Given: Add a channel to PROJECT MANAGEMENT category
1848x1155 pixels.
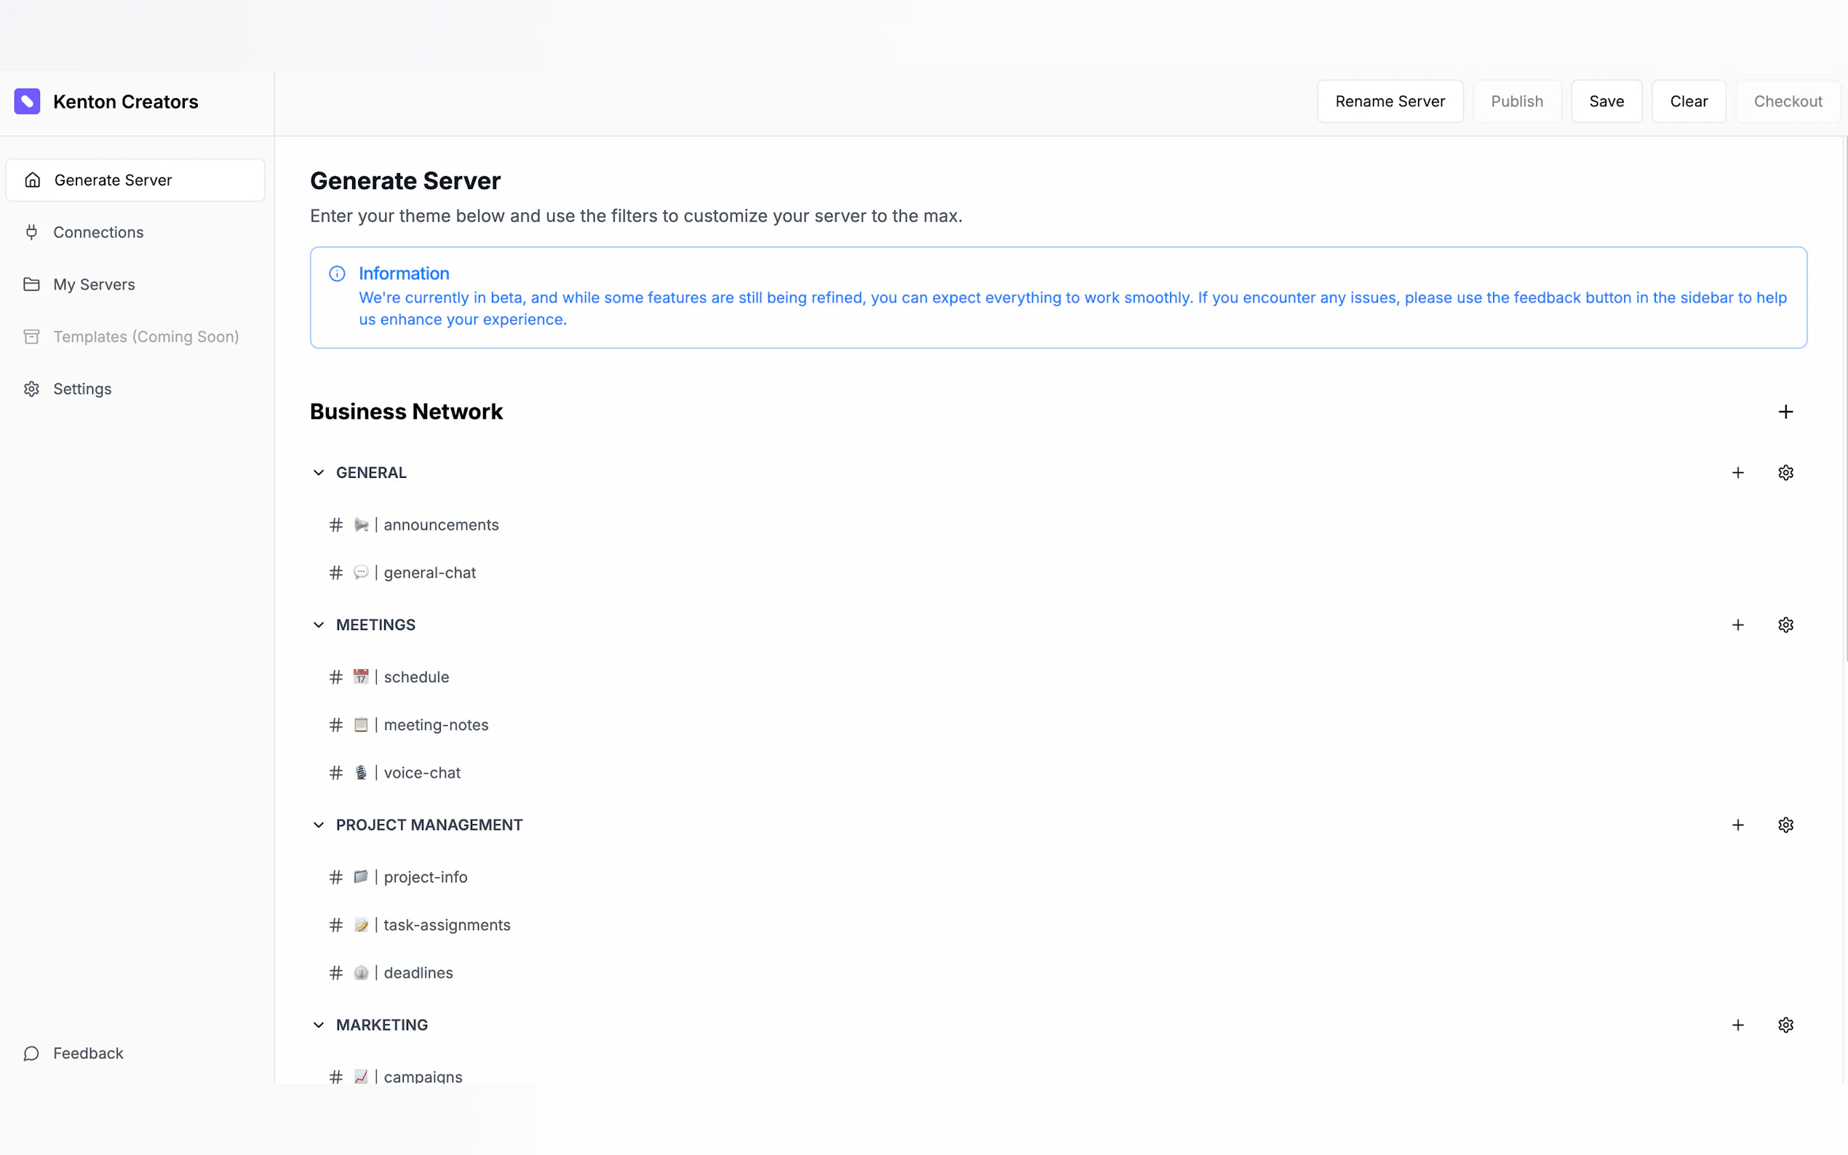Looking at the screenshot, I should tap(1737, 825).
